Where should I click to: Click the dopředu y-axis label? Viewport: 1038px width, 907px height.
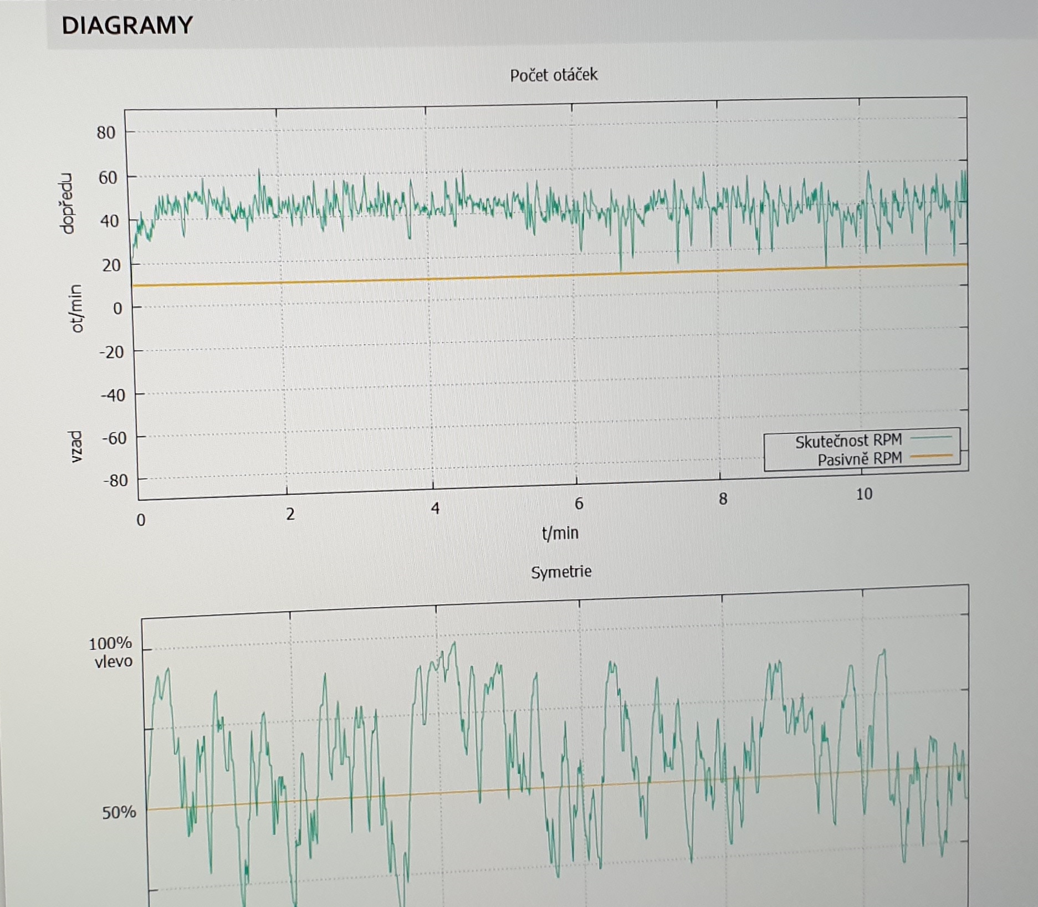tap(67, 204)
